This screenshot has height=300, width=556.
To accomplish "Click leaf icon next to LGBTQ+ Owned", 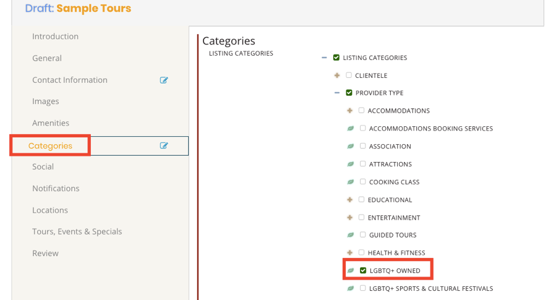I will point(350,270).
